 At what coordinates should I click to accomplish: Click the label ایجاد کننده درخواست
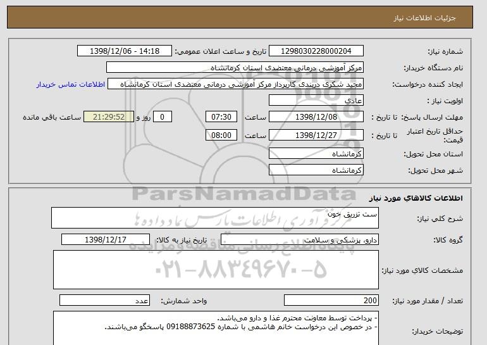428,85
